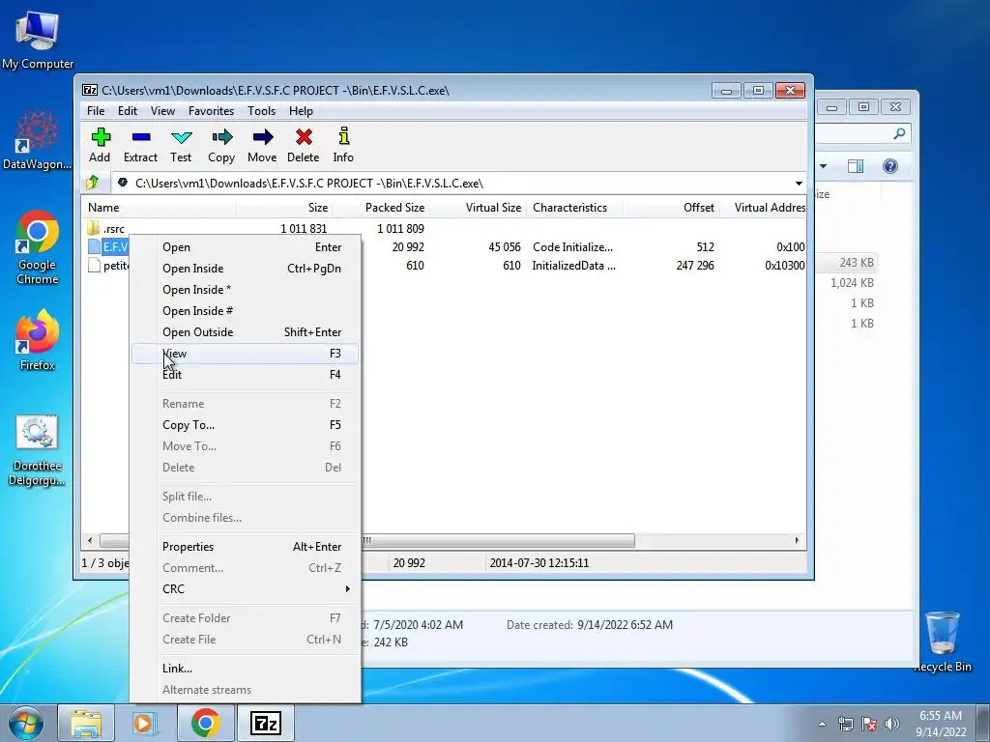Open the View menu

162,110
